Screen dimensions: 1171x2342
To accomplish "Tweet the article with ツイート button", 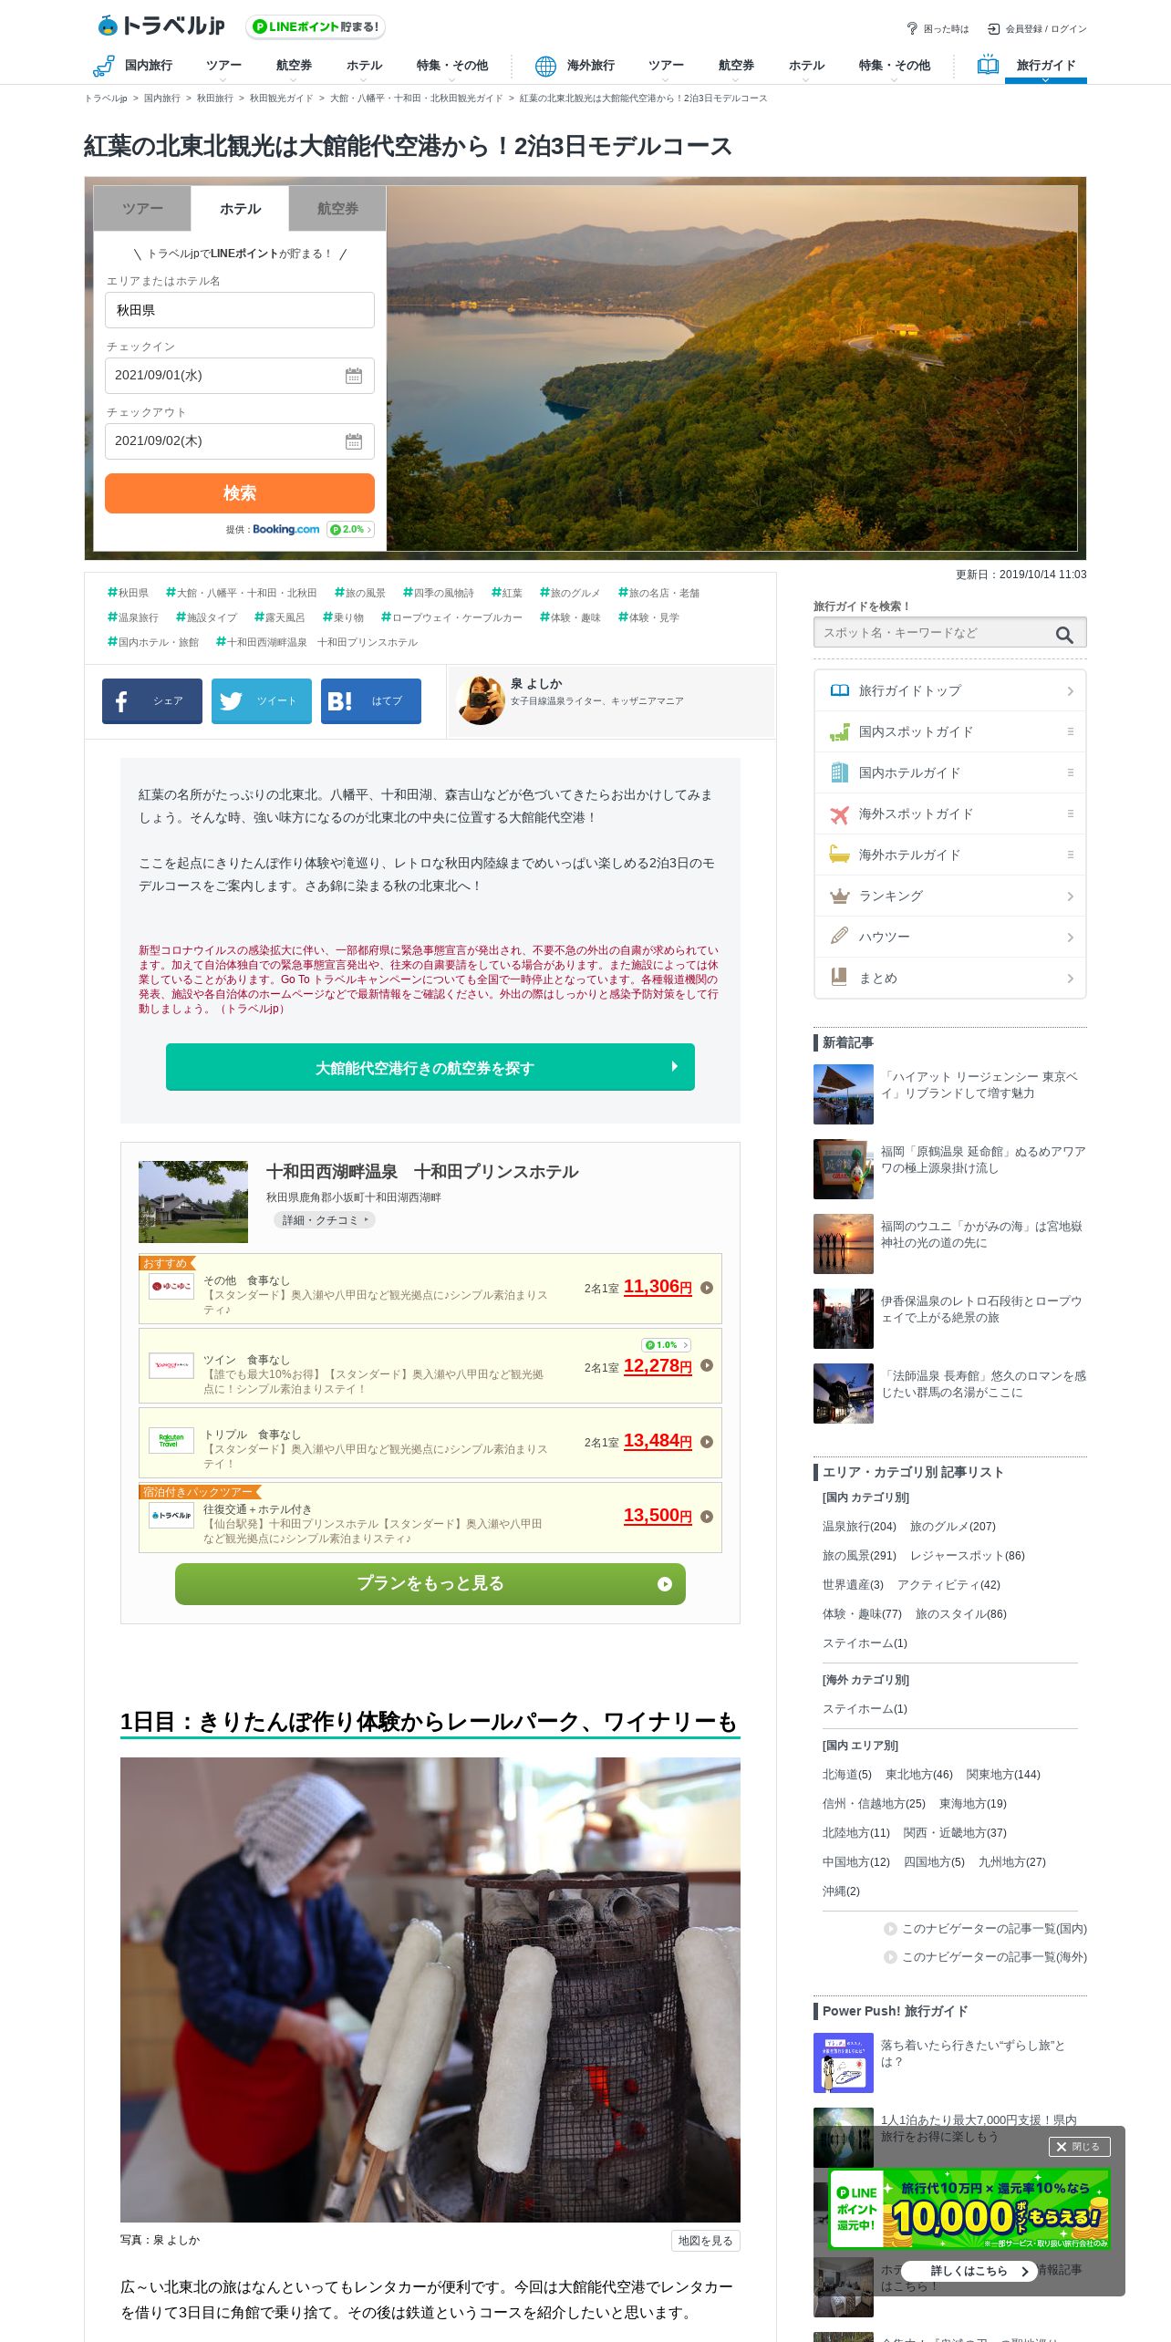I will [262, 701].
